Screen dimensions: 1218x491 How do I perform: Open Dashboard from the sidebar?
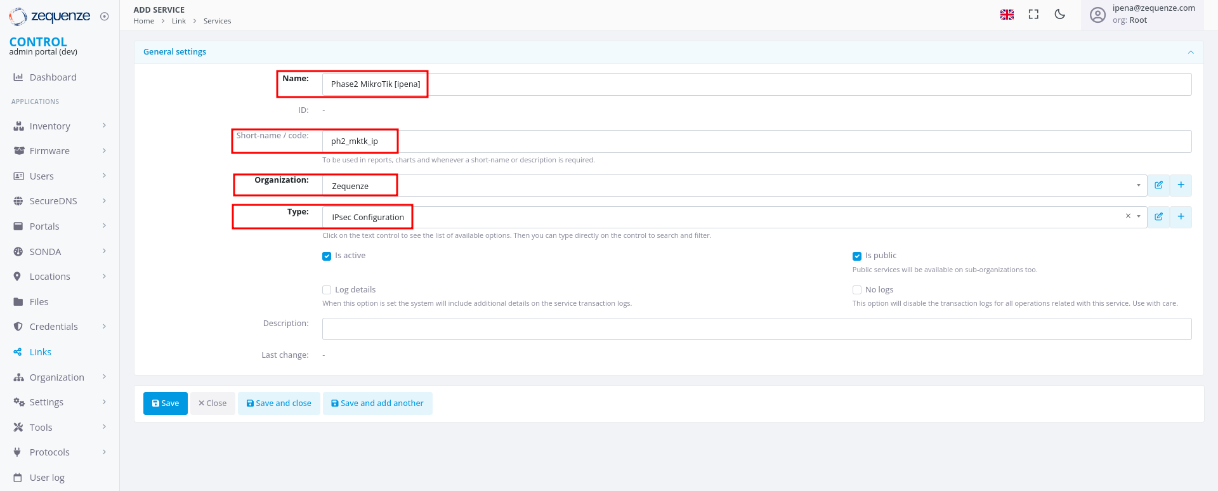pos(53,77)
